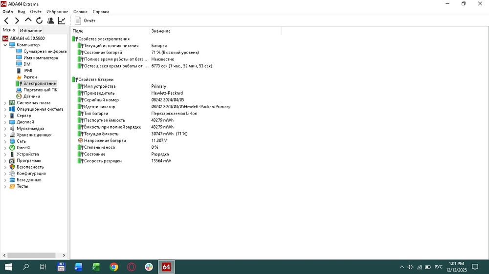Select the Свойства электропитания group row
Viewport: 489px width, 274px height.
click(x=101, y=39)
